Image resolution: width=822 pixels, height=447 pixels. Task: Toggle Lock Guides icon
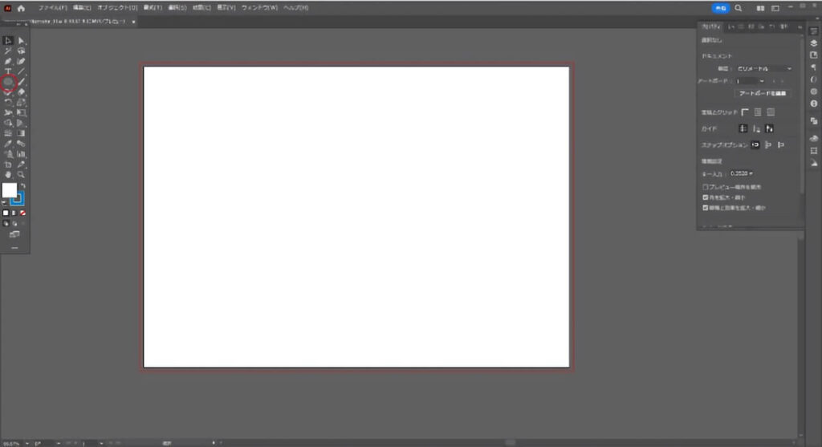756,128
